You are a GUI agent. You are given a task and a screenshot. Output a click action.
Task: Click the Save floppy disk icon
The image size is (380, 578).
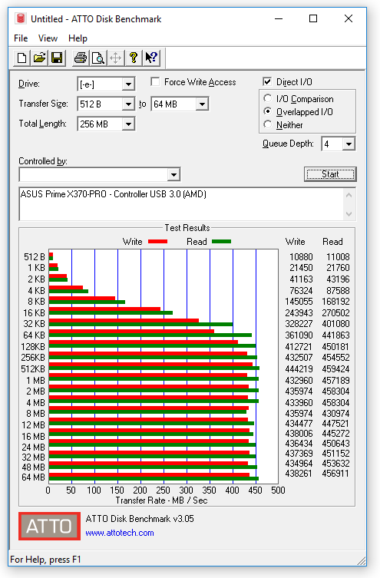57,58
